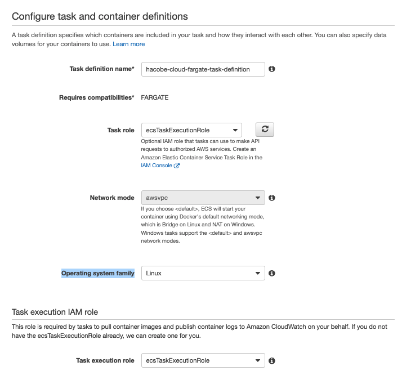The width and height of the screenshot is (402, 375).
Task: Focus the Task definition name field
Action: click(203, 69)
